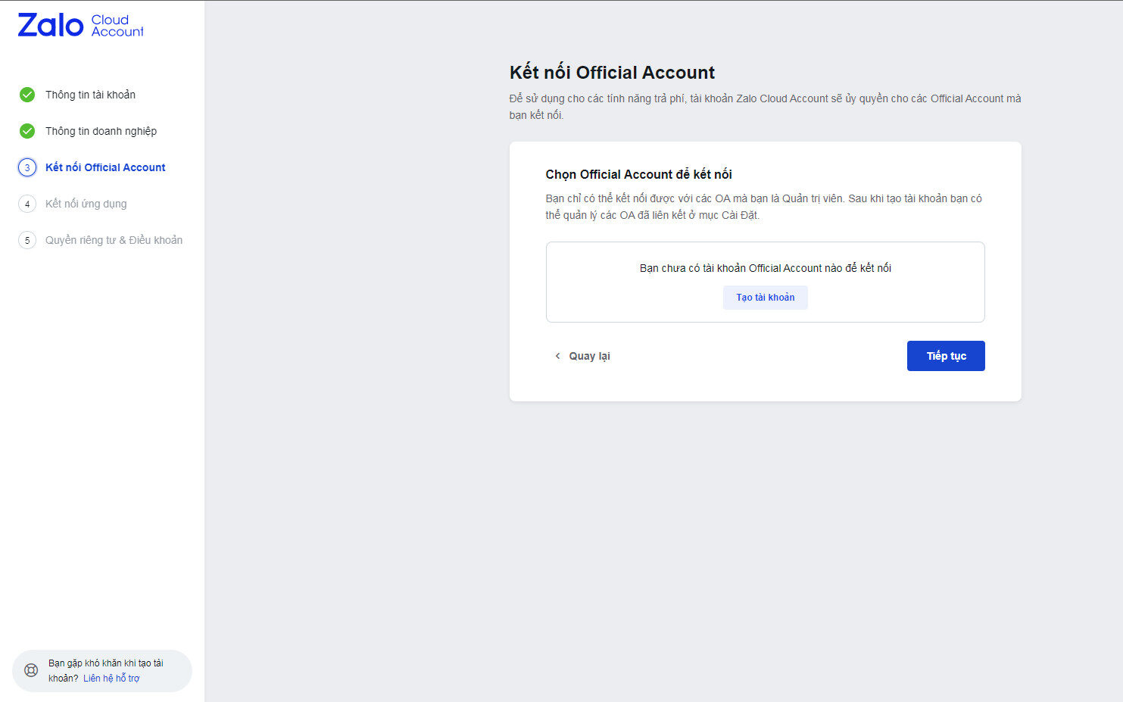Select the step 5 circle icon
This screenshot has width=1123, height=702.
coord(27,240)
